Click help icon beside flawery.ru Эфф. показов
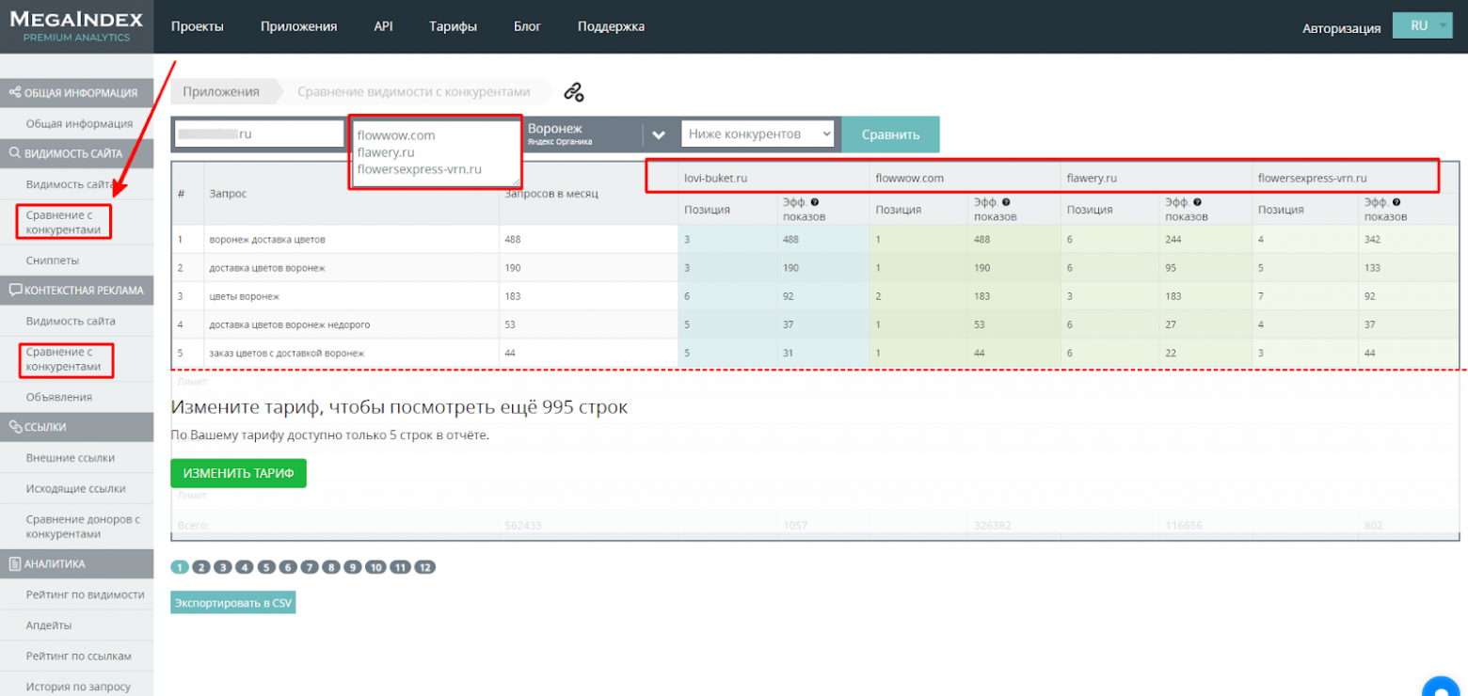Image resolution: width=1468 pixels, height=696 pixels. [1199, 202]
